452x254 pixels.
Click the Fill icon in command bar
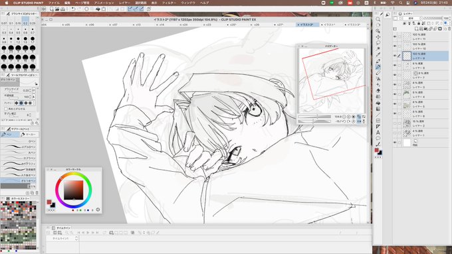[98, 9]
